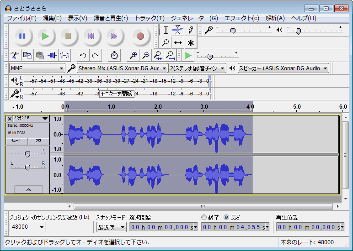Start playback with the green Play button
This screenshot has width=353, height=251.
45,36
